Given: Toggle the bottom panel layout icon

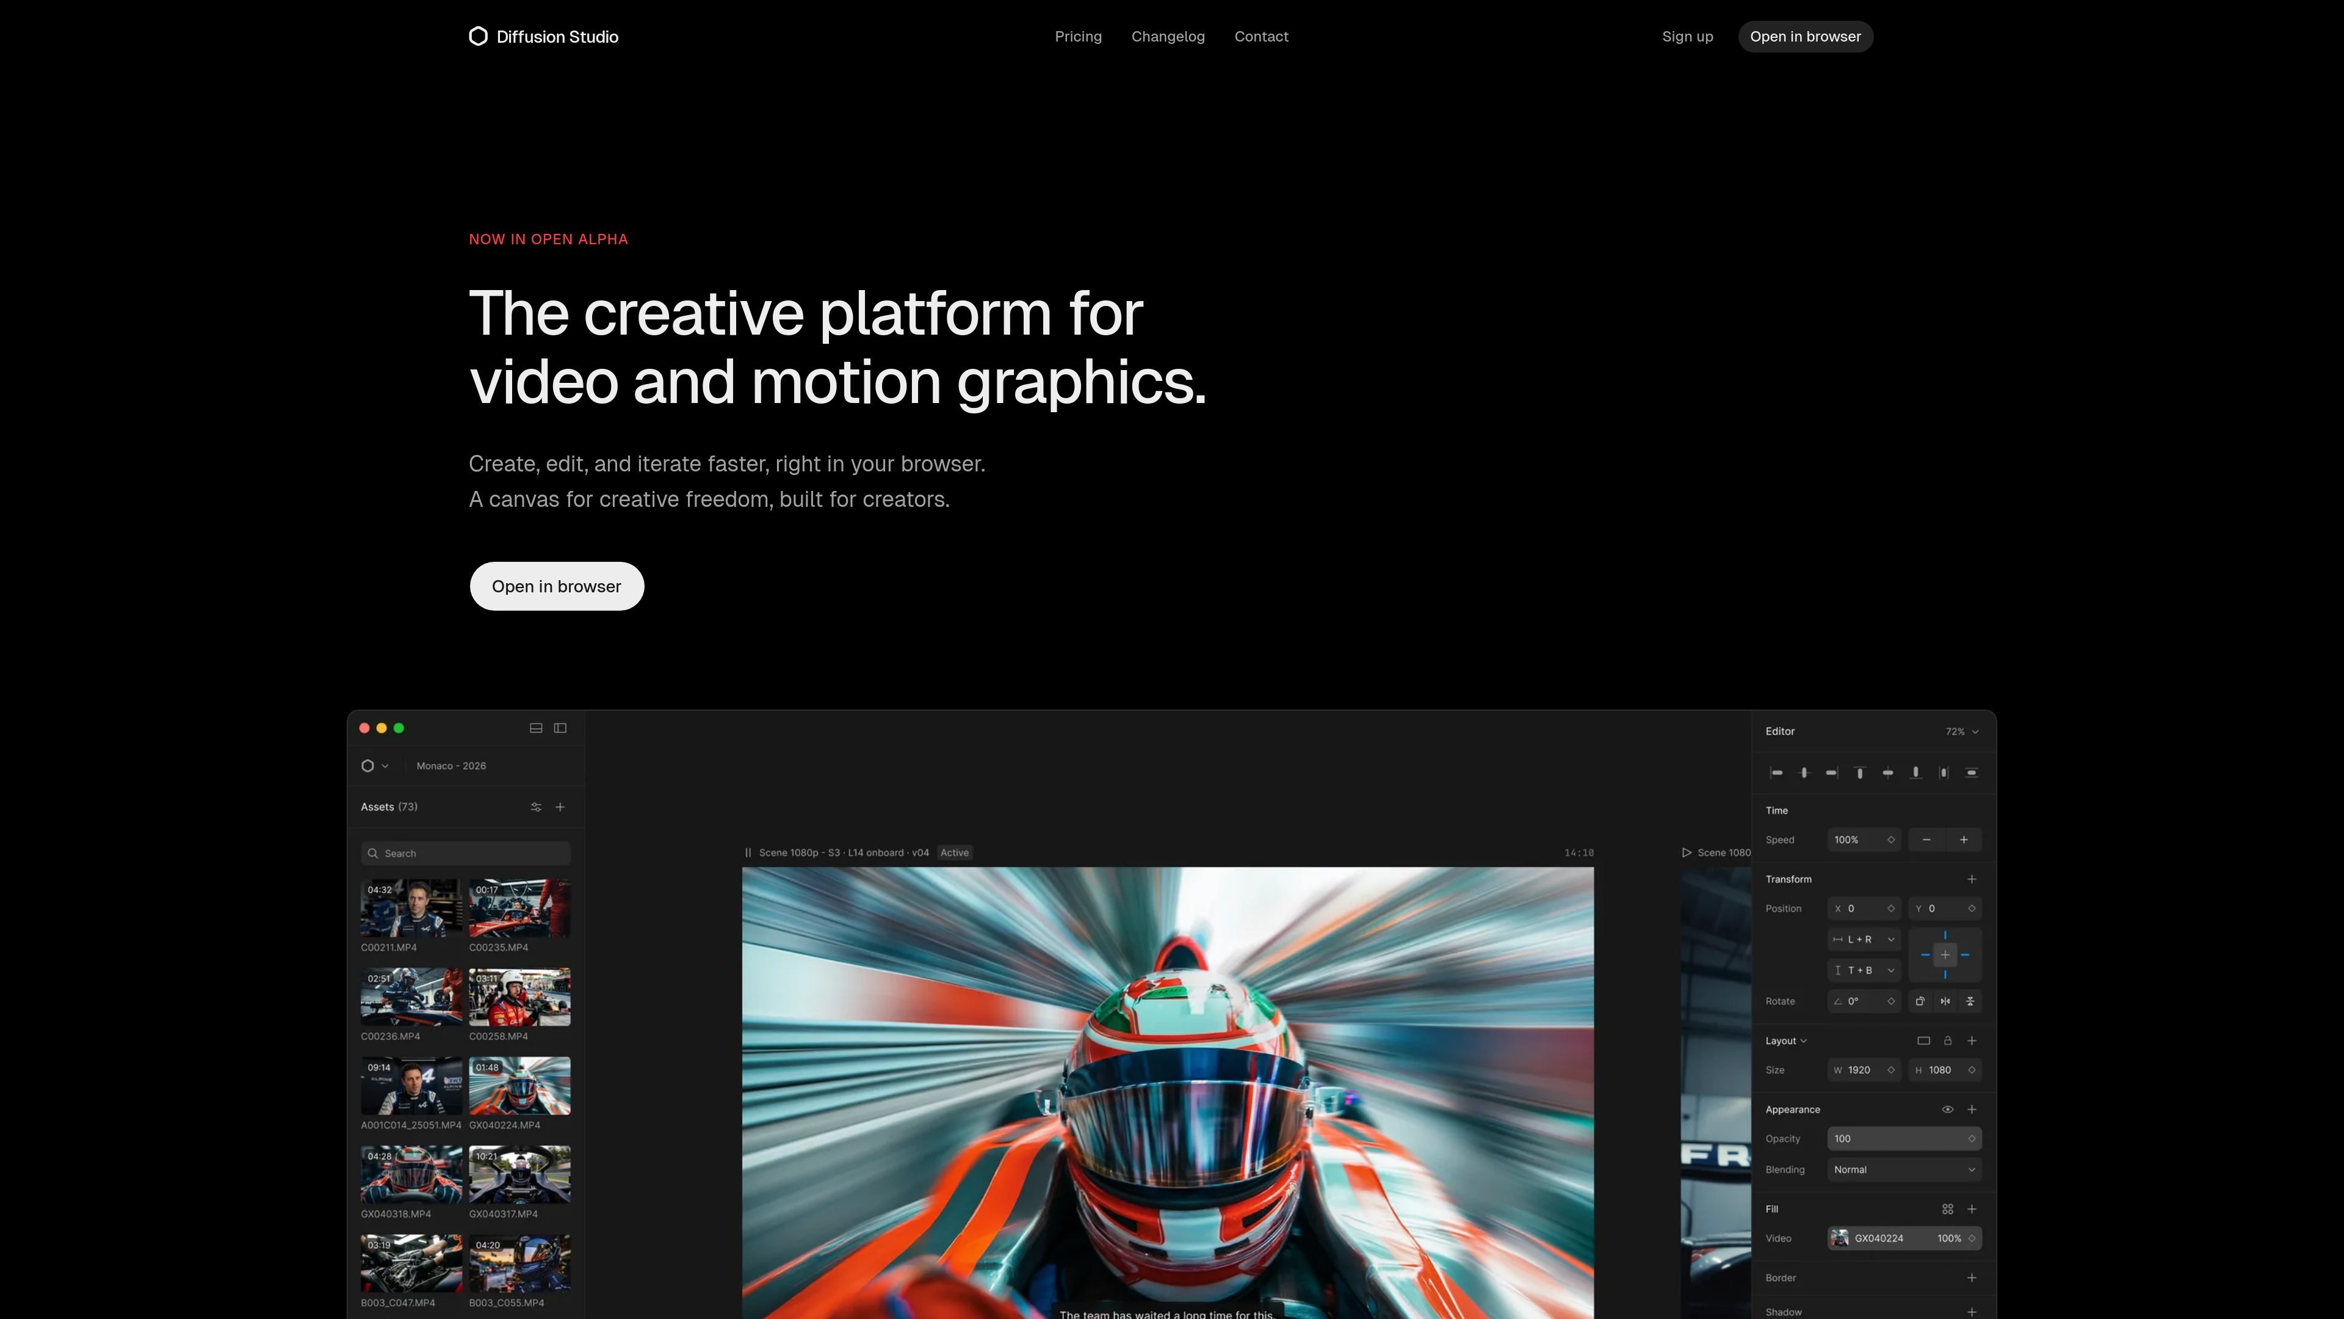Looking at the screenshot, I should [x=536, y=729].
